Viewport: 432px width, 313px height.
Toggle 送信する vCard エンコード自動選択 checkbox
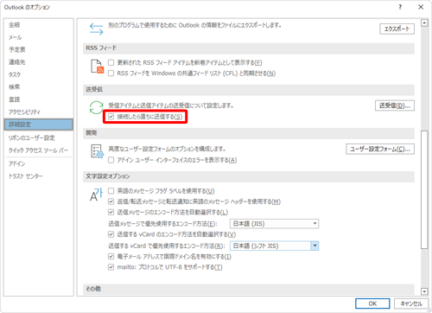111,234
